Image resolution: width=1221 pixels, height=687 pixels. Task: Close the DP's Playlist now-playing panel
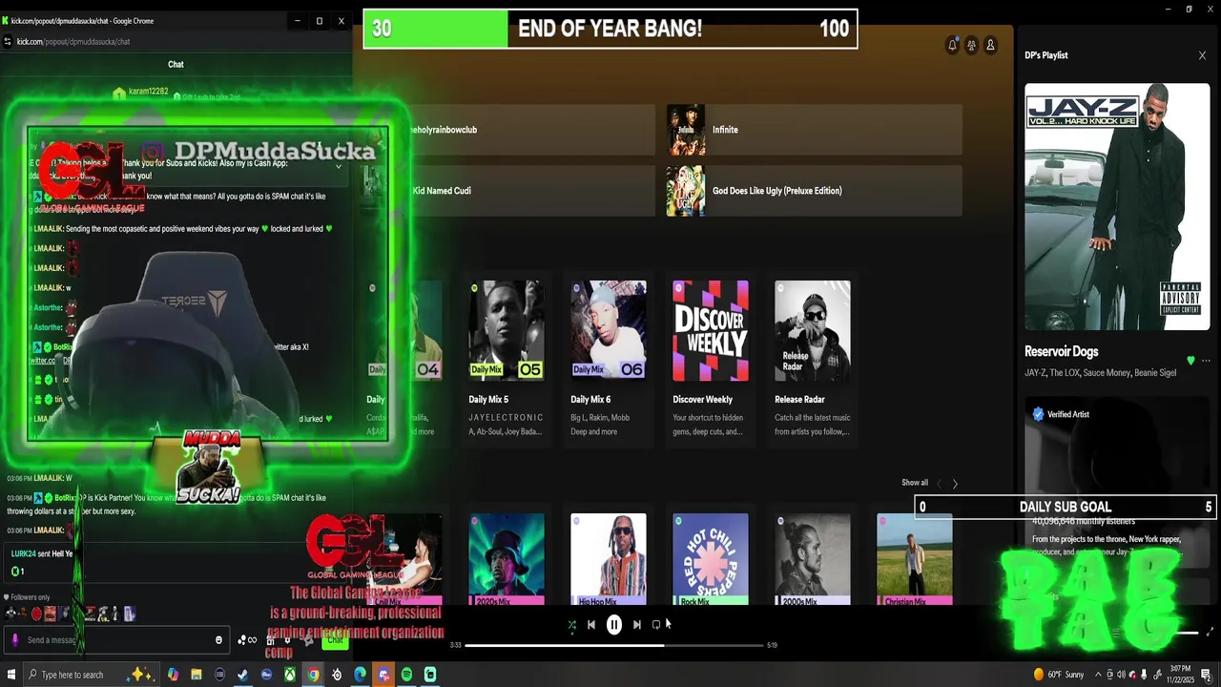point(1202,55)
